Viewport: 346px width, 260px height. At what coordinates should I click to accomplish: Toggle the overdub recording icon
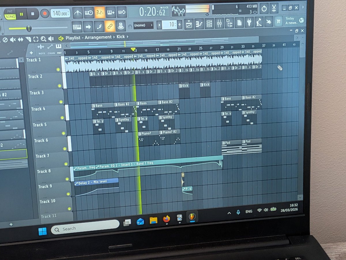[x=111, y=12]
